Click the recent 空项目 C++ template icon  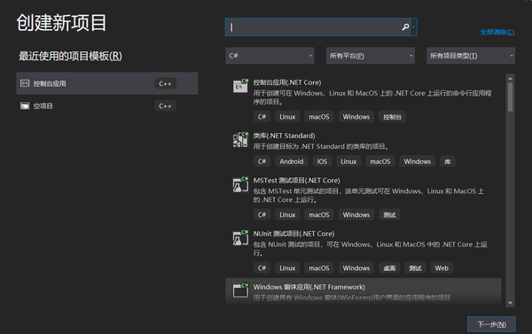coord(25,105)
